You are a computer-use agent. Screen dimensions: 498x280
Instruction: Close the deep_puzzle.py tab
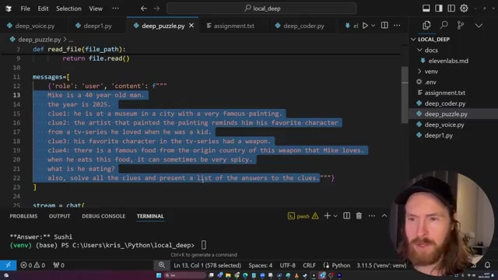(191, 26)
